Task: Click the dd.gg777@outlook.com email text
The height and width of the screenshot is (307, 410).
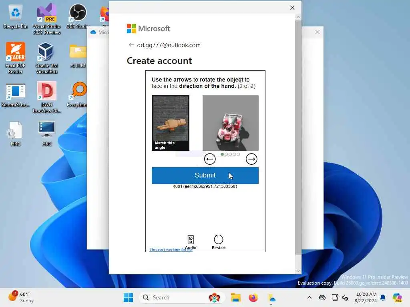Action: (169, 45)
